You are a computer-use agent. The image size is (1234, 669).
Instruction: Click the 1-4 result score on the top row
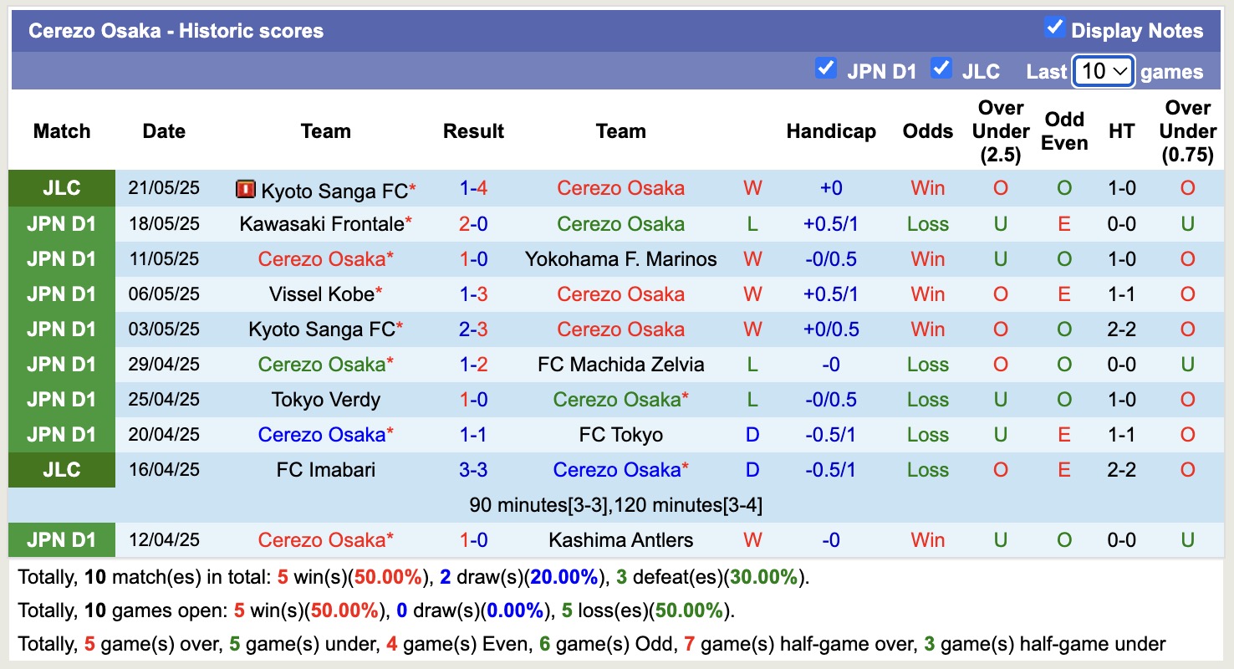473,188
